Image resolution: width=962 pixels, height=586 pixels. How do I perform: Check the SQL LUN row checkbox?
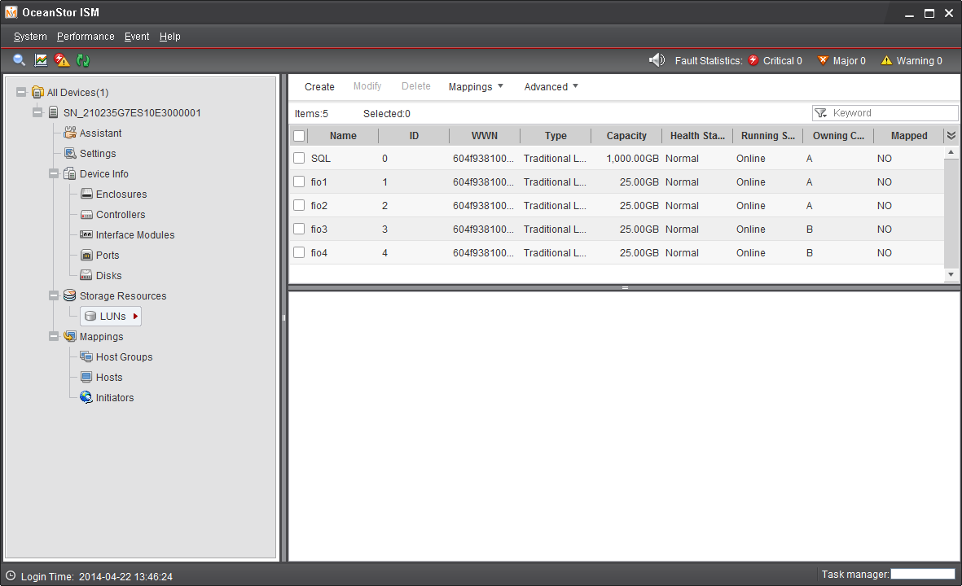[x=299, y=158]
